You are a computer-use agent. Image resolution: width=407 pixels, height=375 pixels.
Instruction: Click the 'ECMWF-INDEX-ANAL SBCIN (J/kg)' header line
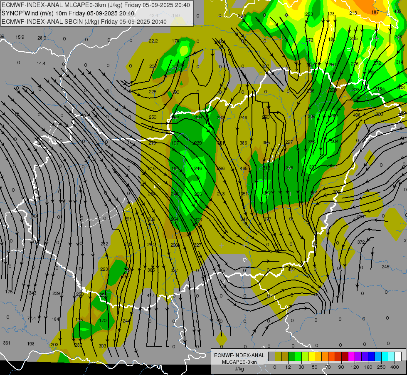coord(84,22)
